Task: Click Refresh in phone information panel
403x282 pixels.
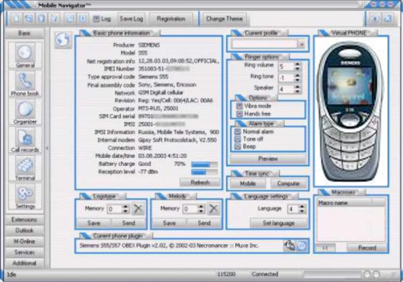Action: [200, 182]
